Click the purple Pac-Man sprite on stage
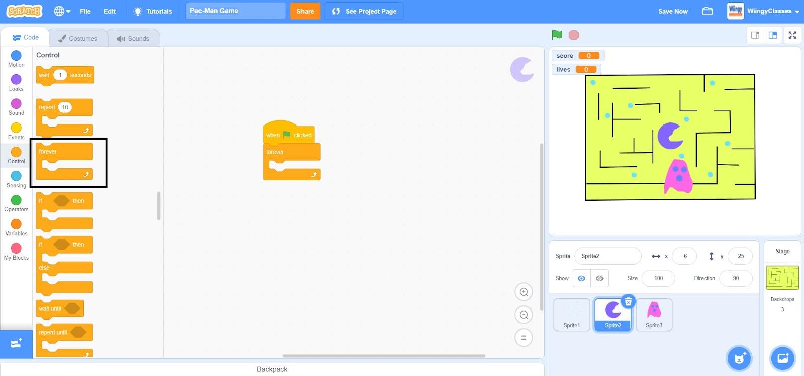The image size is (804, 376). pyautogui.click(x=670, y=136)
